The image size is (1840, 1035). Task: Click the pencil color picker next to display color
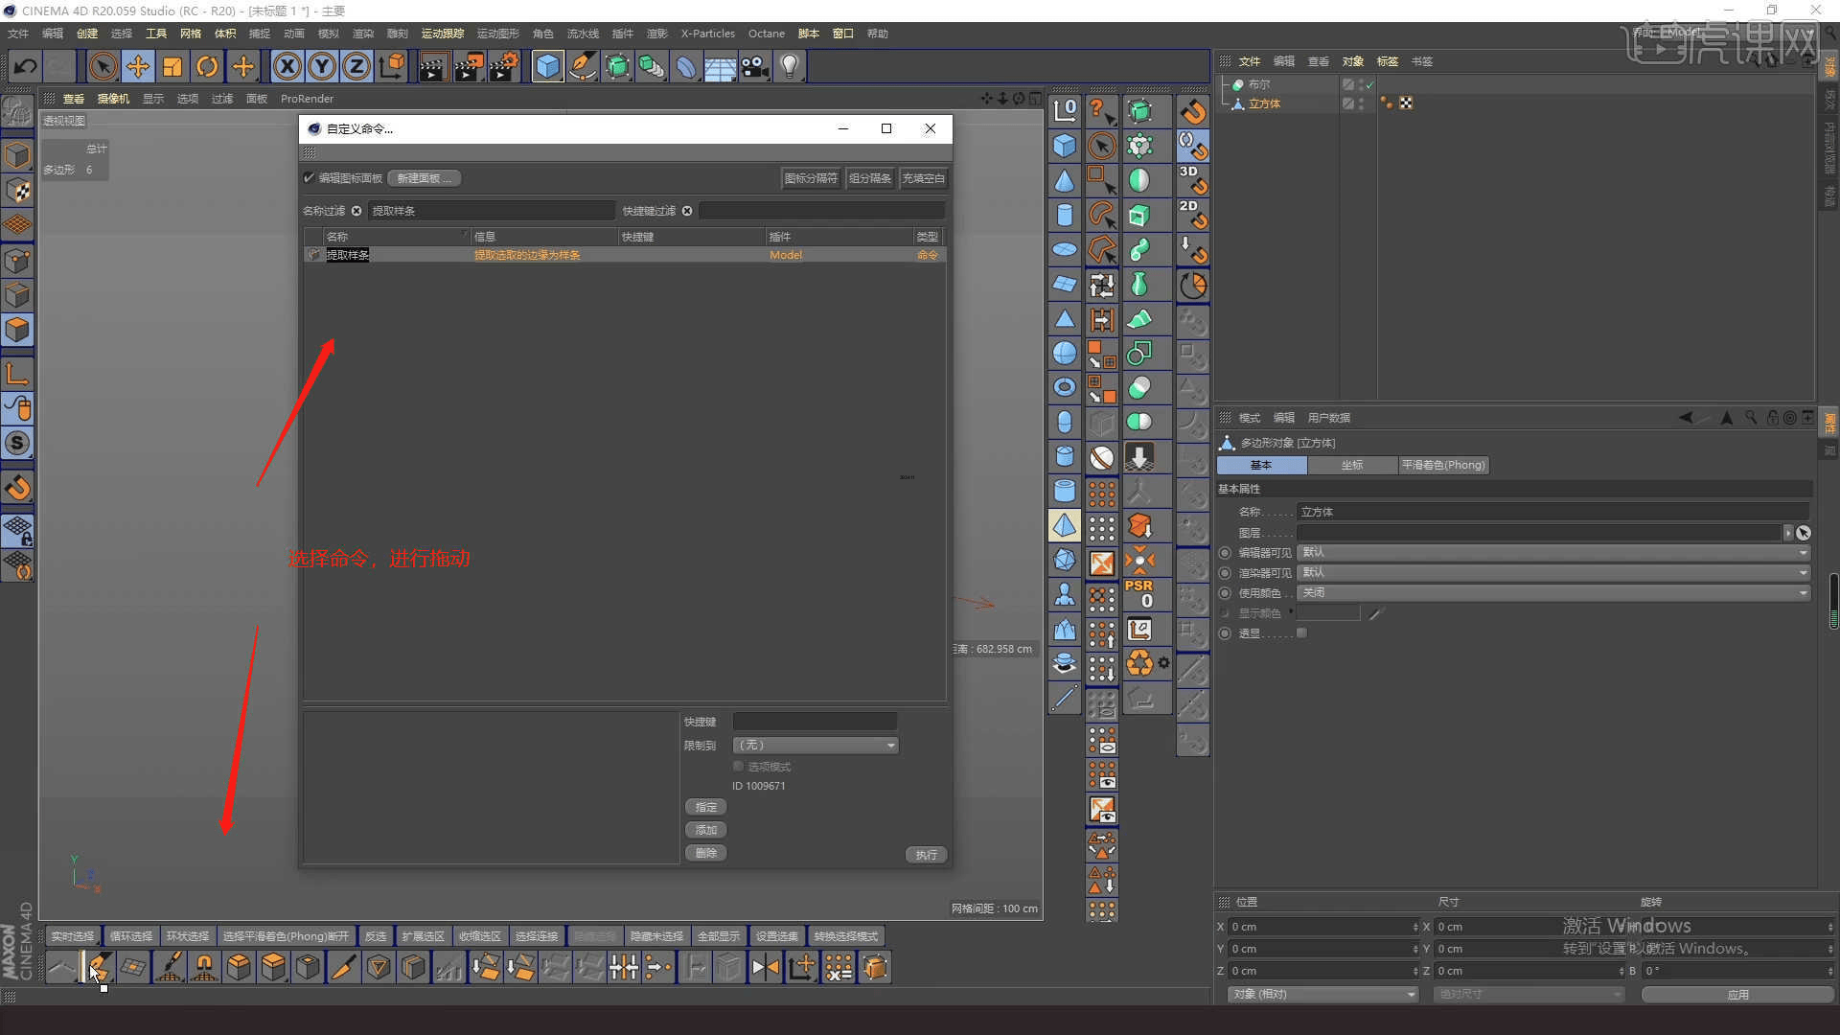point(1377,613)
